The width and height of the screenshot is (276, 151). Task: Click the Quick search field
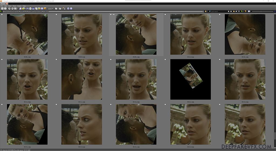point(218,11)
